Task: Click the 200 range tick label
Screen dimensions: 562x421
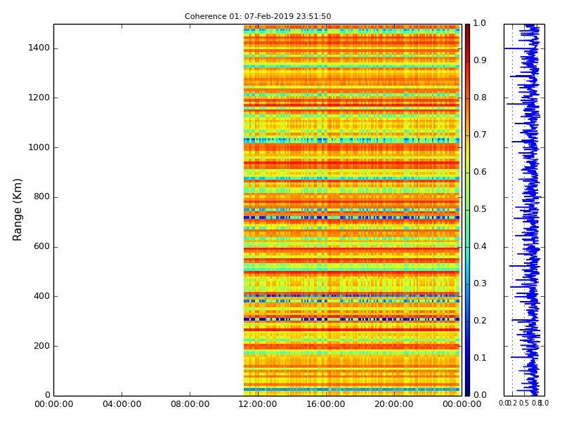Action: click(41, 346)
